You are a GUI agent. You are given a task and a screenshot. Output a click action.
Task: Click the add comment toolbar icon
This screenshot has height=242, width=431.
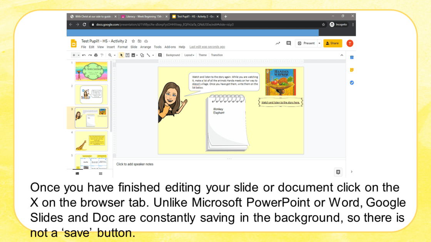(x=160, y=55)
